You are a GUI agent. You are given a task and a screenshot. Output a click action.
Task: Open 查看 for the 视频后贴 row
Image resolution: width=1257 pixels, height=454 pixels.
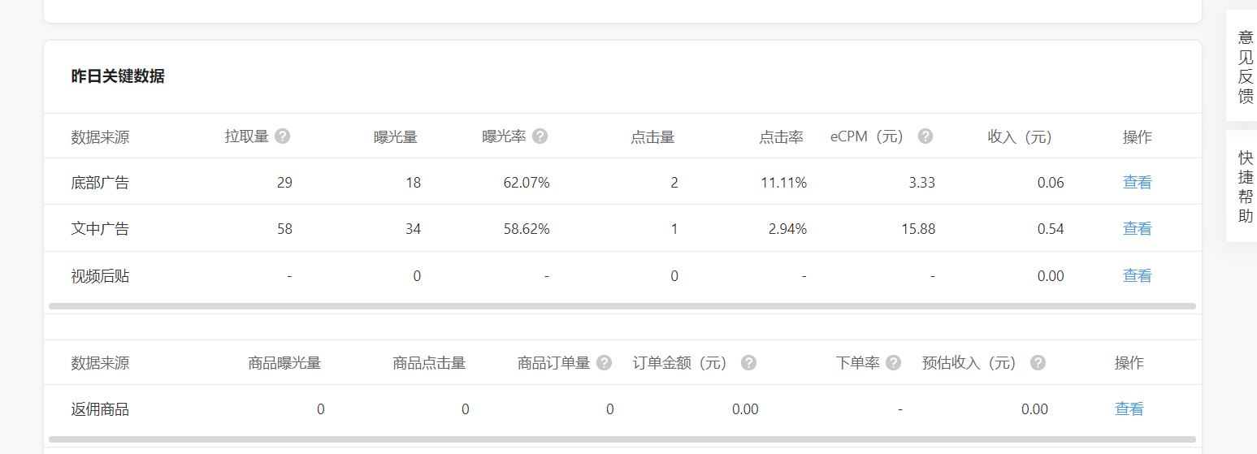pos(1137,276)
